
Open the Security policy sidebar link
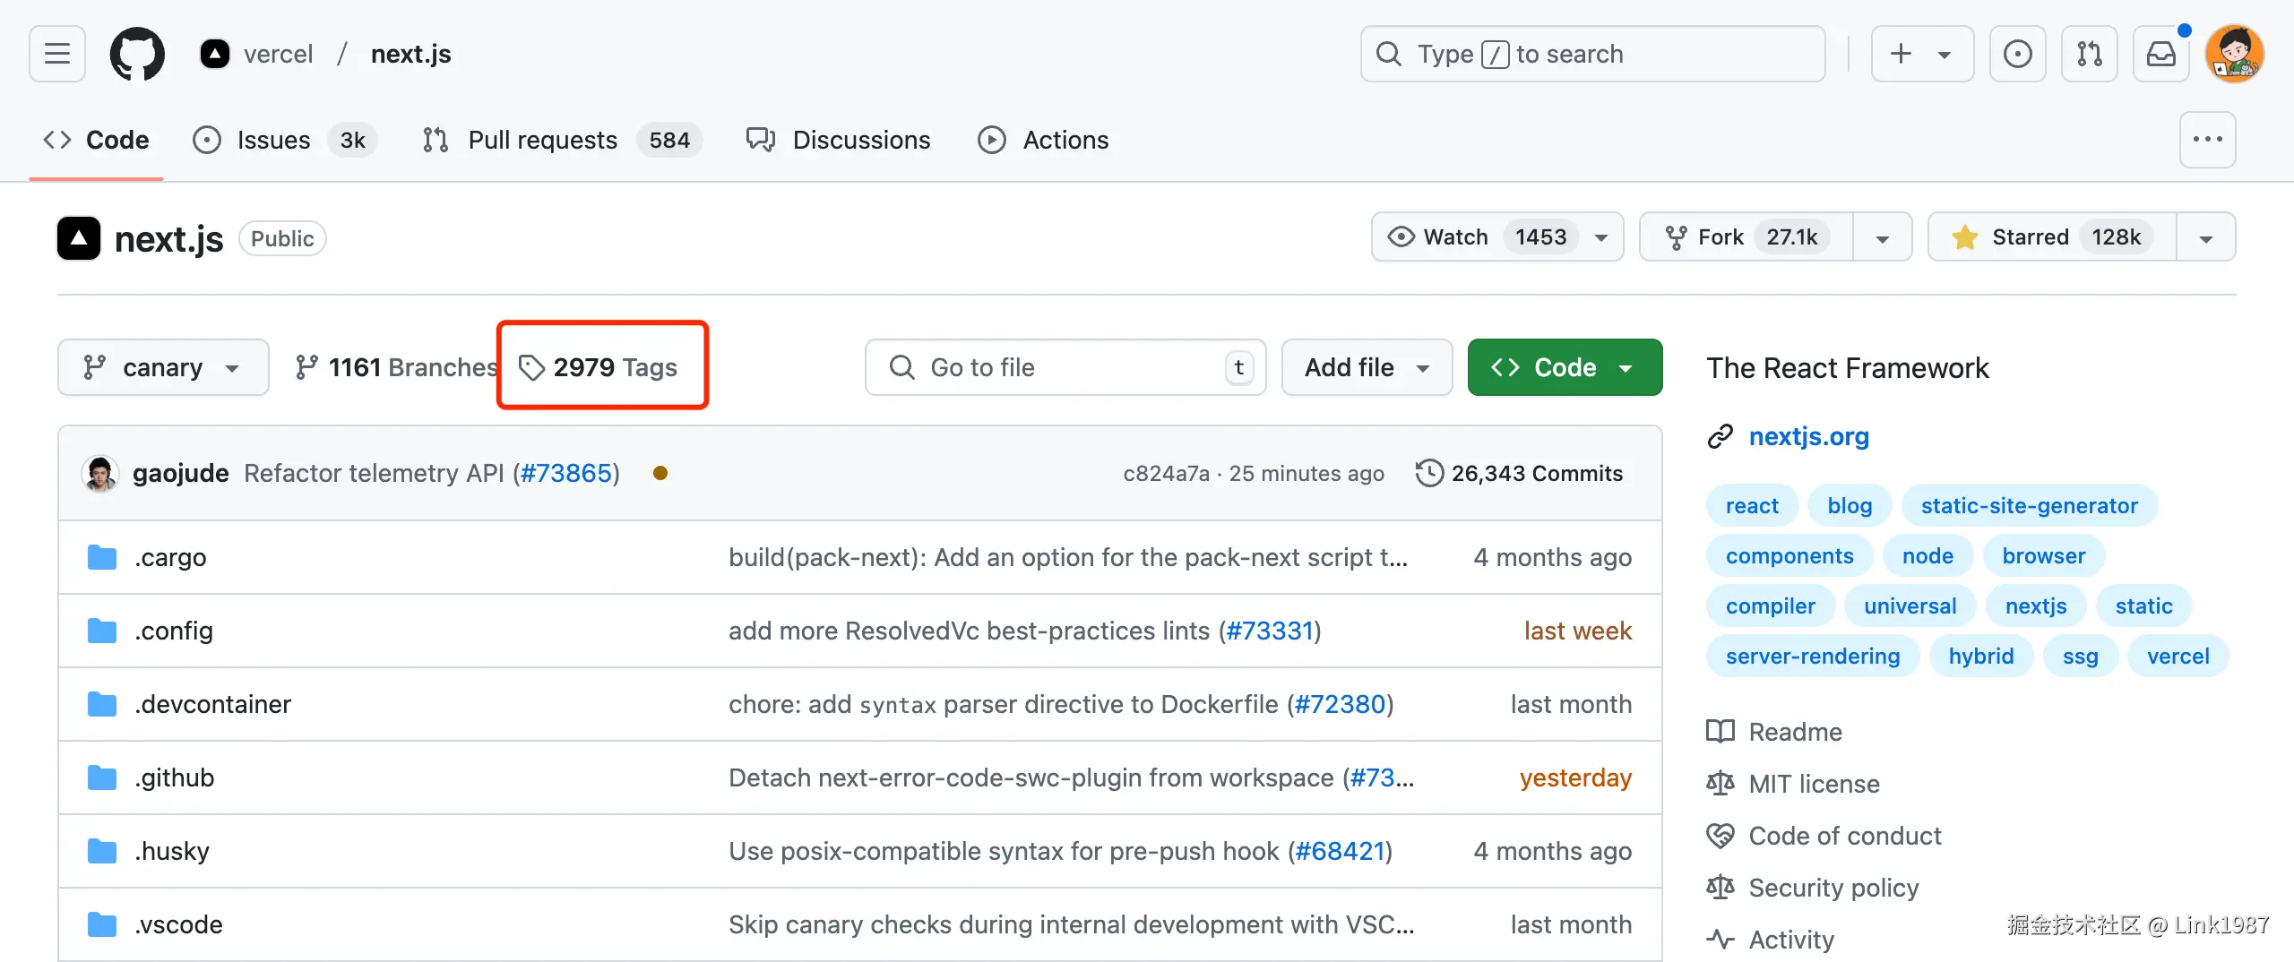pos(1833,888)
